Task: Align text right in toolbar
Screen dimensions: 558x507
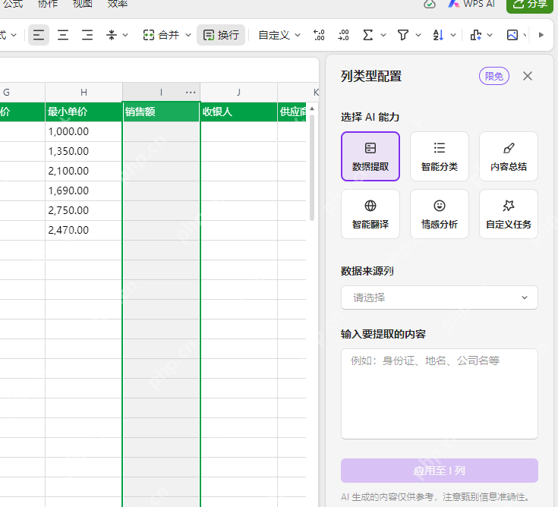Action: pyautogui.click(x=87, y=35)
